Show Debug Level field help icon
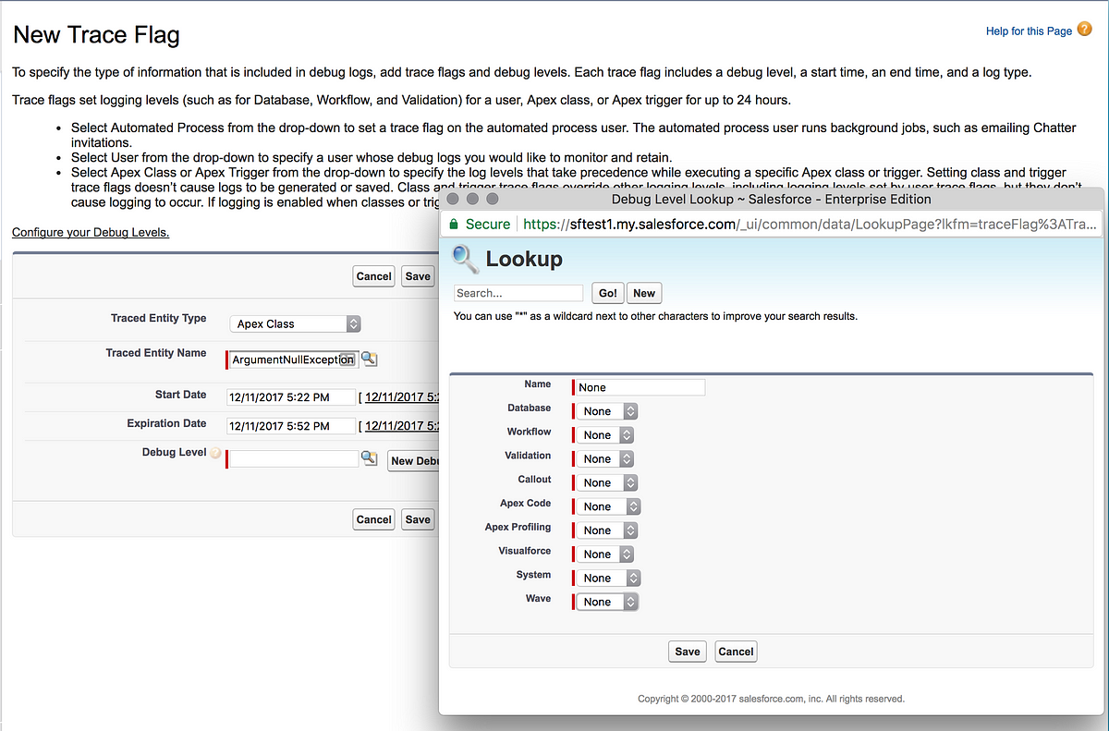Viewport: 1109px width, 731px height. [215, 454]
